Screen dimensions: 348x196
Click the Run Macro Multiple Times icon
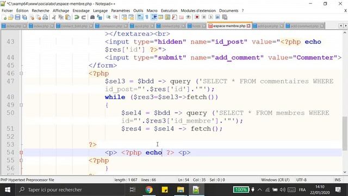tap(217, 17)
